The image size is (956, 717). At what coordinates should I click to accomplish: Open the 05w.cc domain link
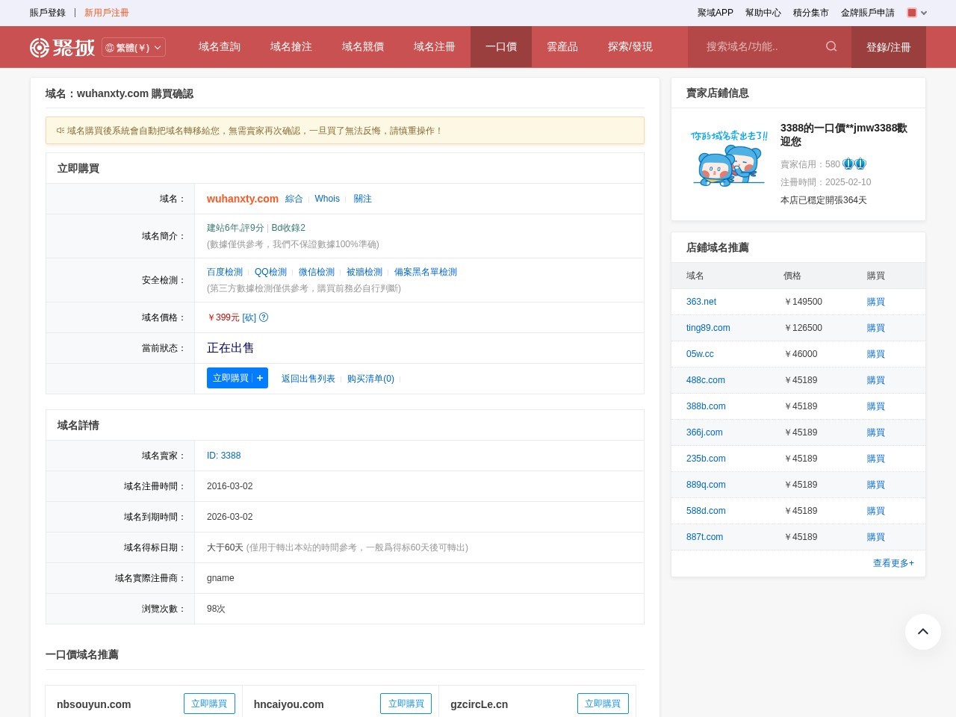pyautogui.click(x=700, y=354)
